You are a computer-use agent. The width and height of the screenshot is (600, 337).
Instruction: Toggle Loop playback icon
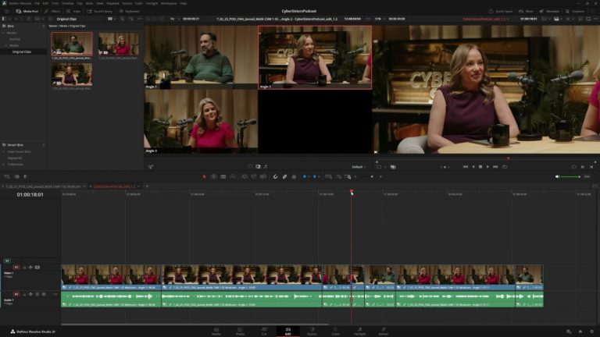pos(505,167)
